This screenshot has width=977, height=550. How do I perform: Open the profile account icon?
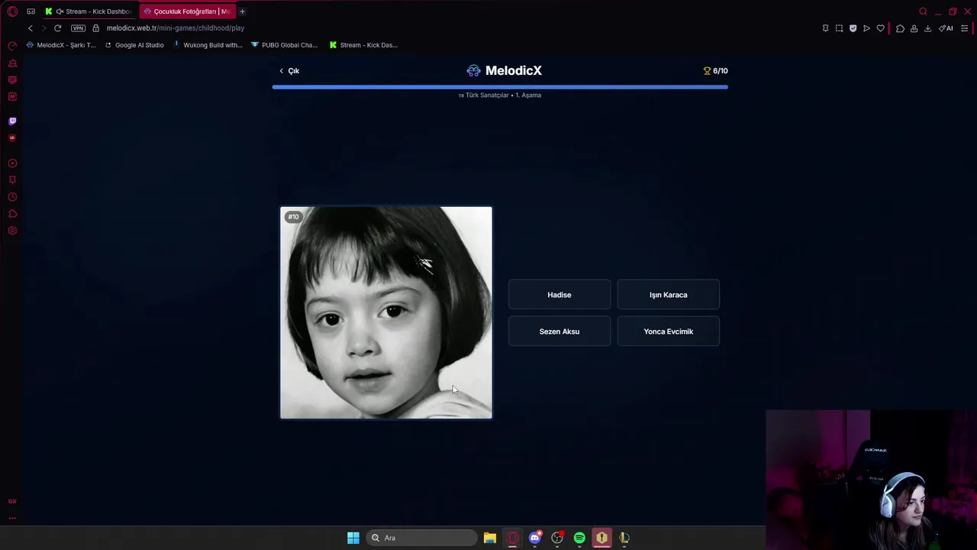point(914,28)
